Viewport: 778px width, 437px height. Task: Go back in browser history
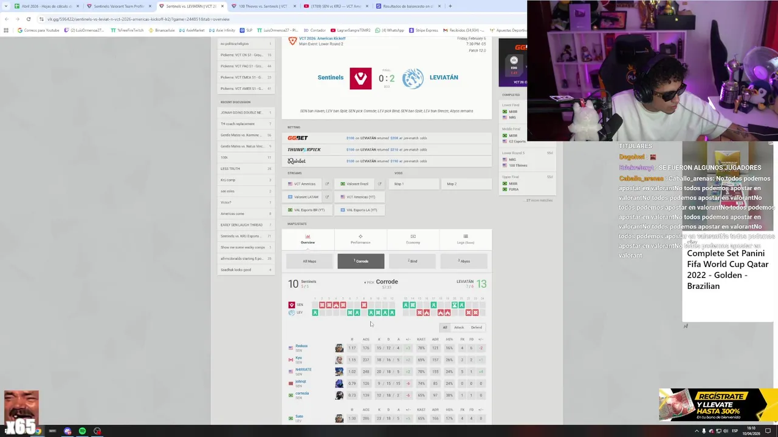click(x=6, y=19)
